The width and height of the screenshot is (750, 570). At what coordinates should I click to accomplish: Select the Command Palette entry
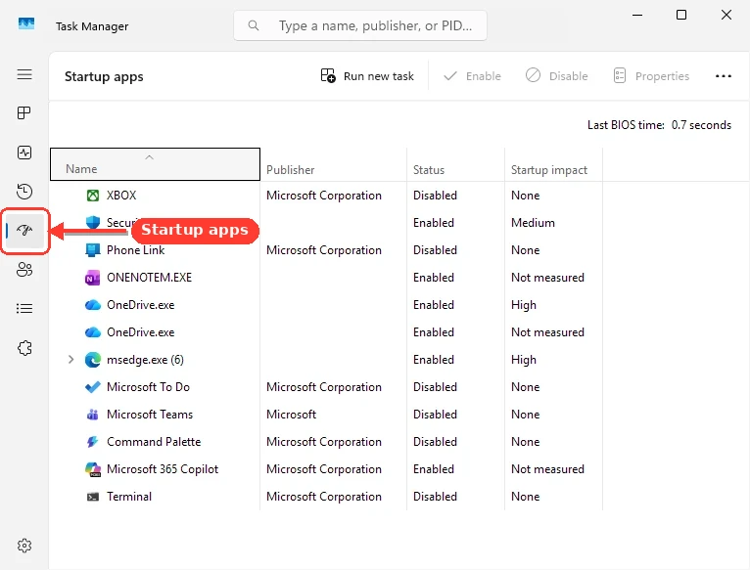point(154,442)
